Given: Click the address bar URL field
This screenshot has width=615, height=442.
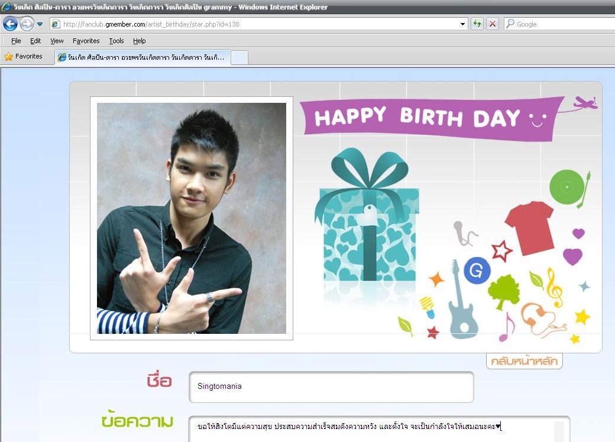Looking at the screenshot, I should click(260, 24).
